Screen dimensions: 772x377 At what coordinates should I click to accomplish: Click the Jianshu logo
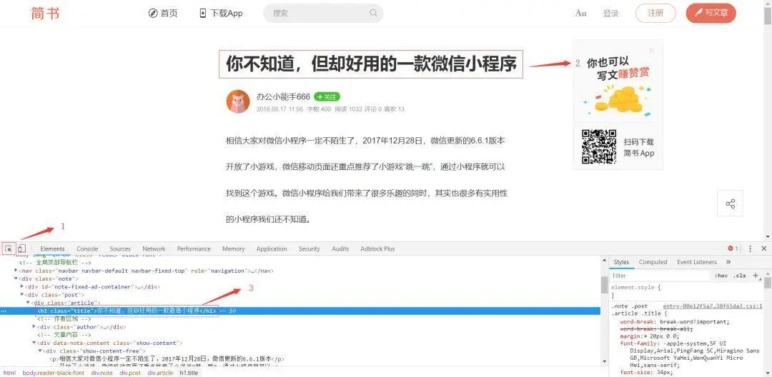[45, 14]
